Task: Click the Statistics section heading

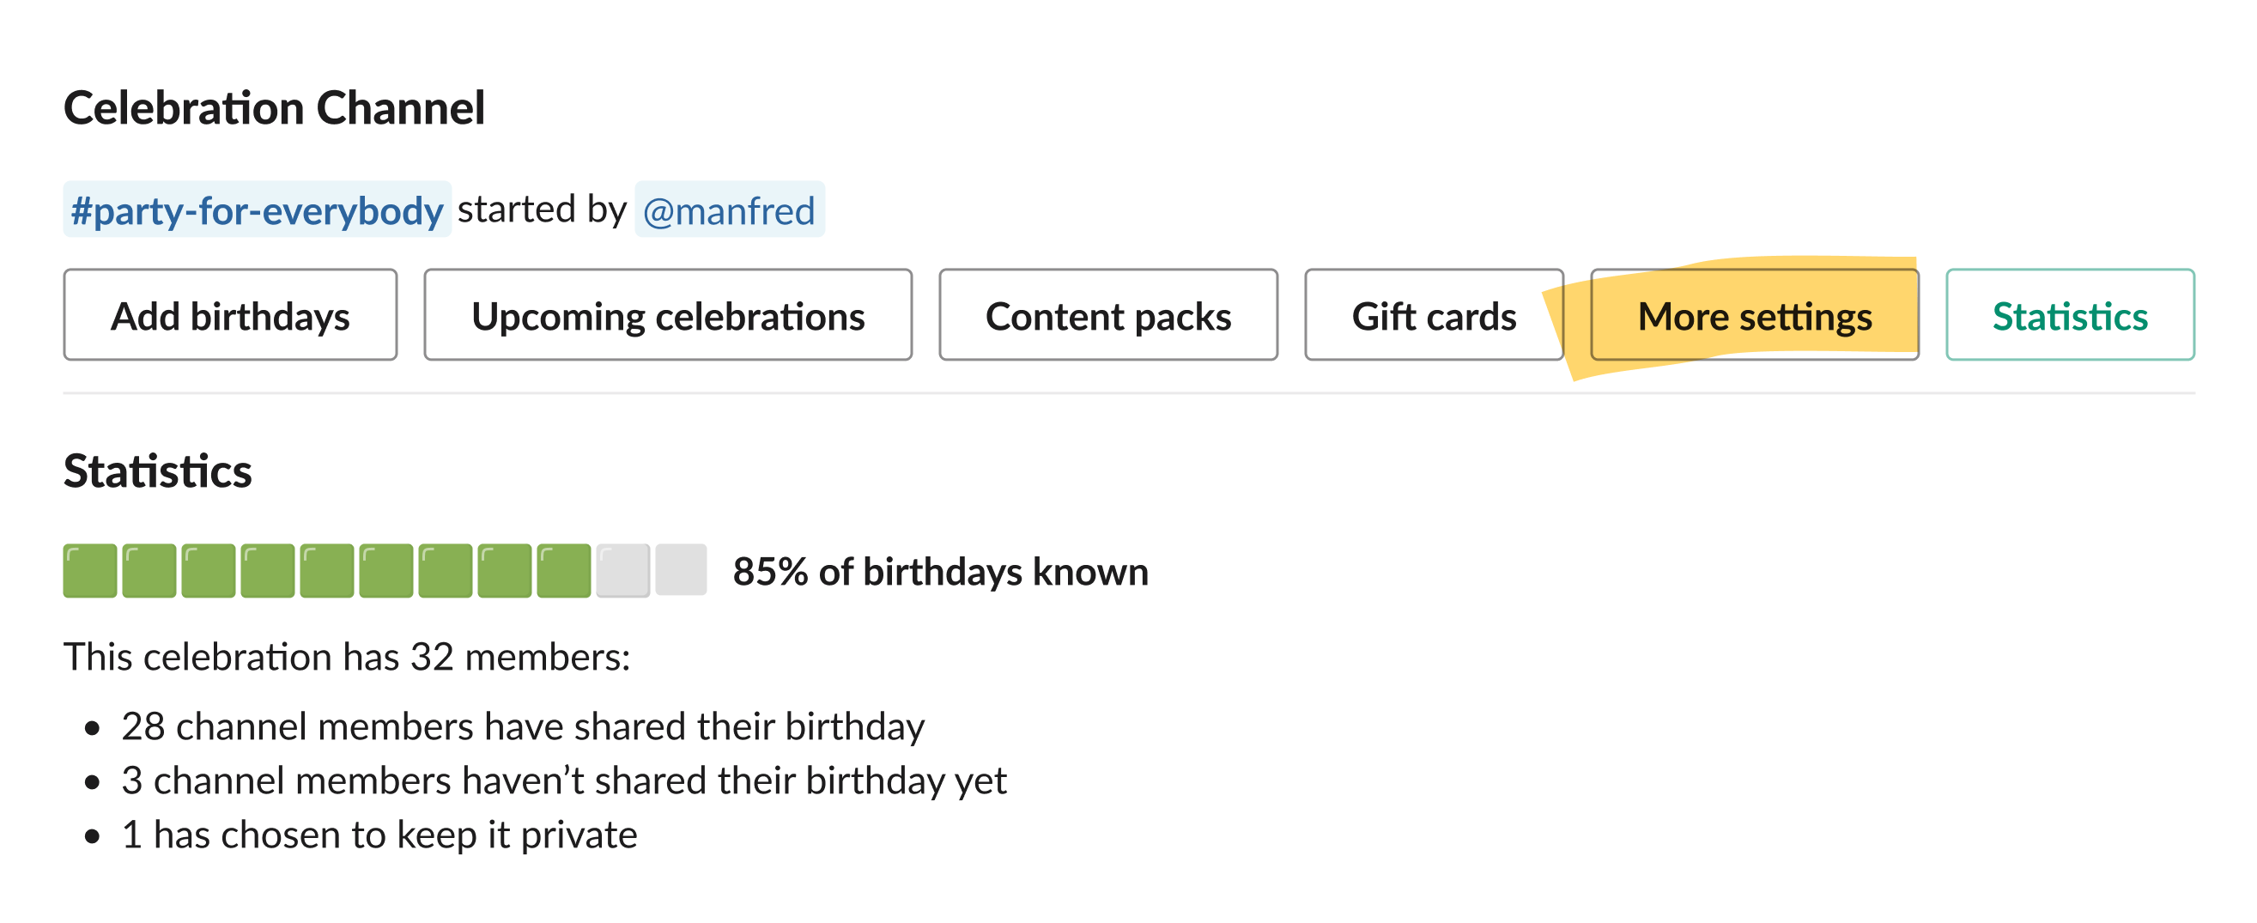Action: (159, 472)
